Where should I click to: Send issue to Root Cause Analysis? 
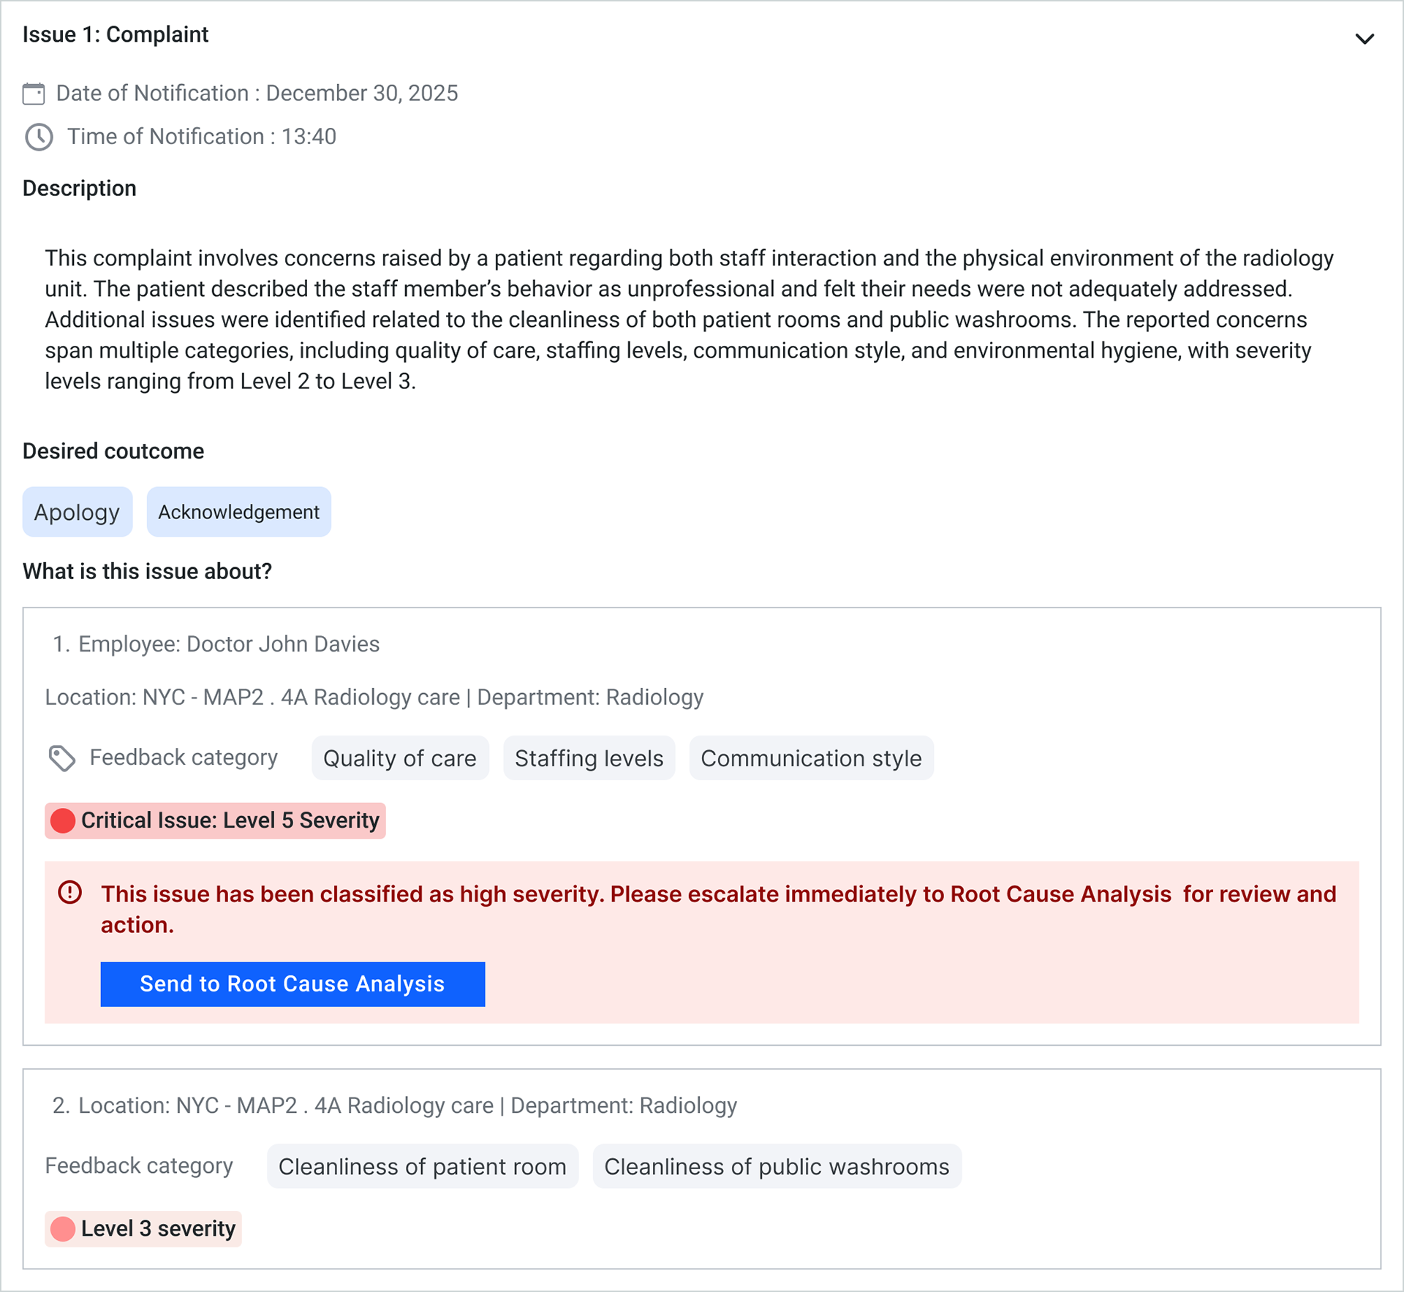[x=292, y=983]
